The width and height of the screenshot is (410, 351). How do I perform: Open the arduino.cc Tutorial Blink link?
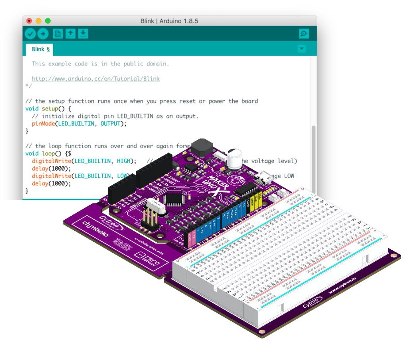96,79
